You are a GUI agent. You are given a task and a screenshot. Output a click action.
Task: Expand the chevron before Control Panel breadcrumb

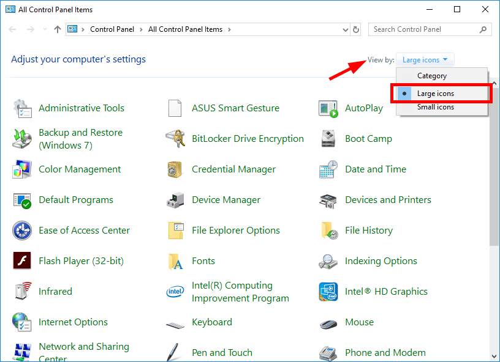[x=83, y=29]
